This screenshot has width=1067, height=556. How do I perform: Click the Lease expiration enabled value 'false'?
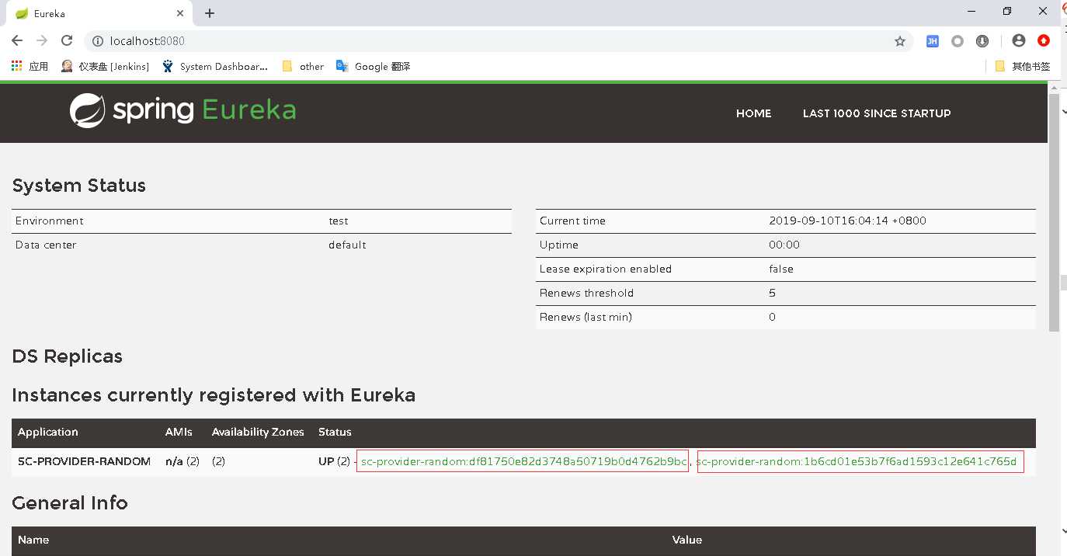(x=781, y=269)
